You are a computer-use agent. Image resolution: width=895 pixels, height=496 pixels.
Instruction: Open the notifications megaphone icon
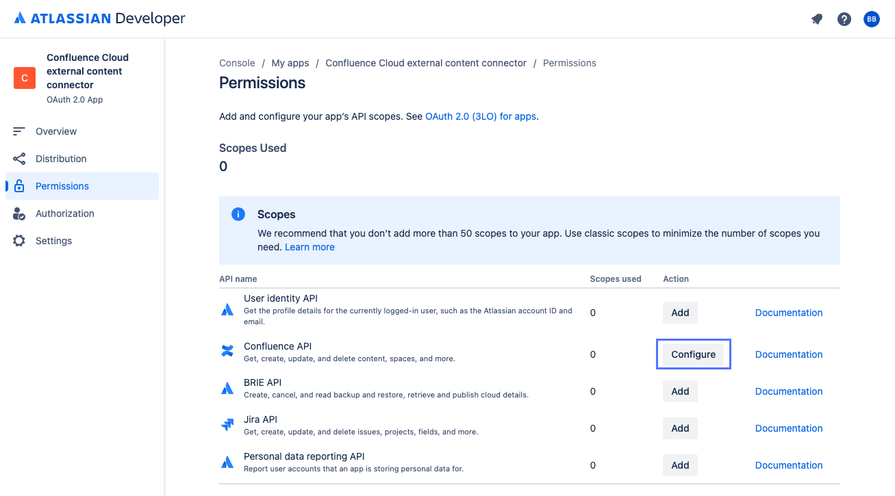[x=817, y=19]
